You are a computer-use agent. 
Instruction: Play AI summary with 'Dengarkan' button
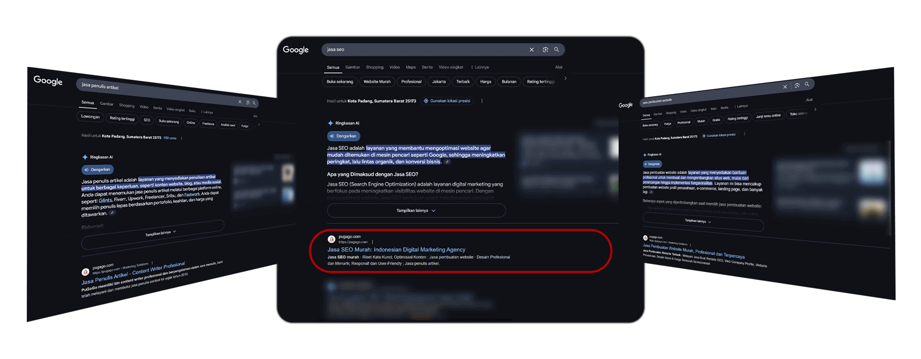[x=343, y=136]
